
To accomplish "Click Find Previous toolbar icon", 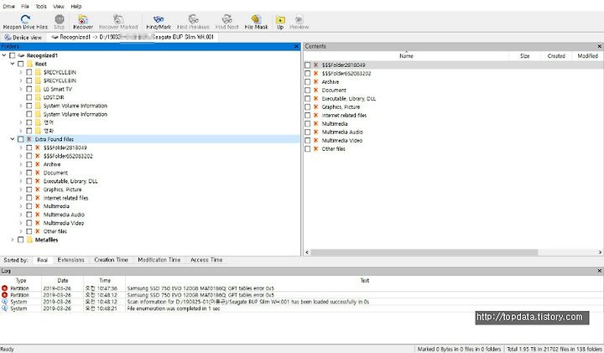I will pyautogui.click(x=193, y=18).
